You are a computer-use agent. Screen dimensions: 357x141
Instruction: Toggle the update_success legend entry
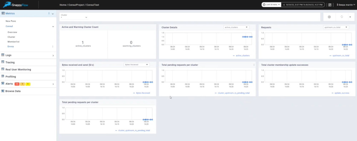(x=340, y=93)
